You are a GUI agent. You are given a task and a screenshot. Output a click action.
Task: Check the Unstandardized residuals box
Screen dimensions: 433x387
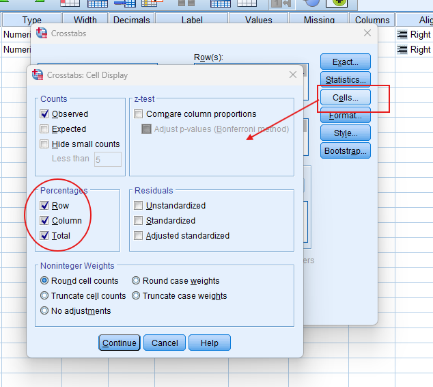point(139,206)
